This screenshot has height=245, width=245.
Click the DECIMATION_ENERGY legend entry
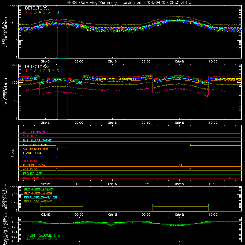pyautogui.click(x=39, y=189)
